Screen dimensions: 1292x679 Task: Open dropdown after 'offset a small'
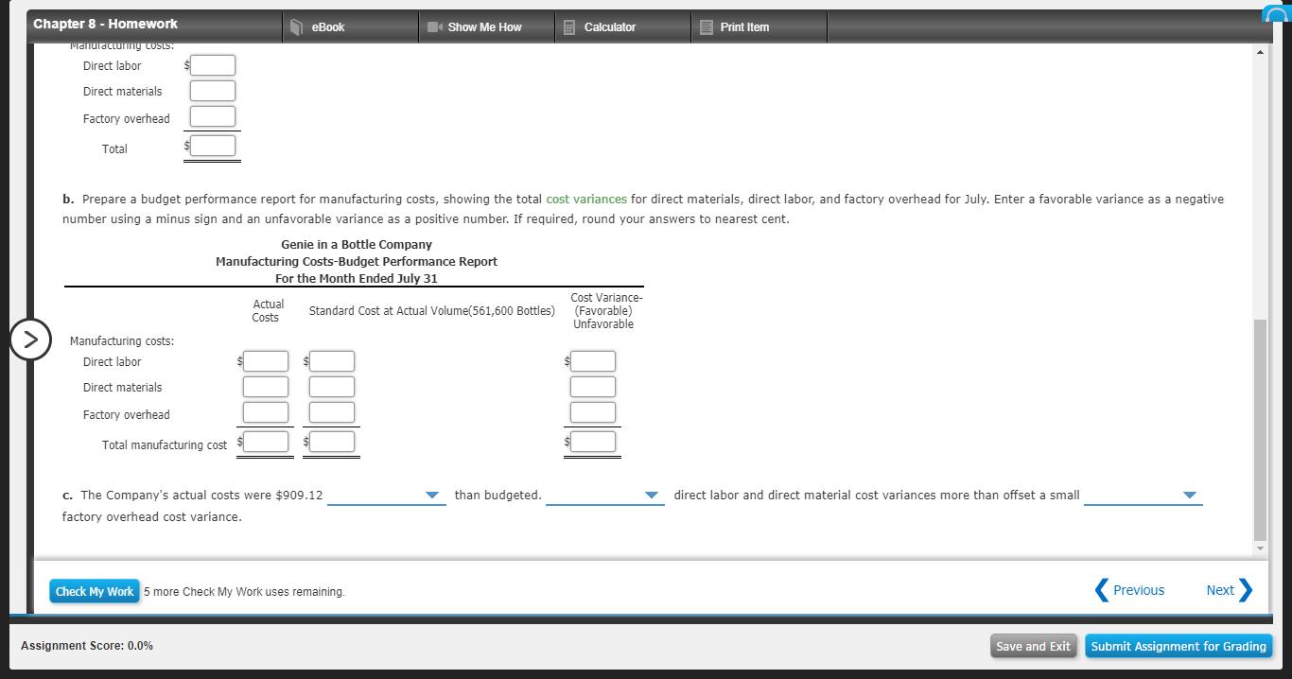[x=1143, y=496]
